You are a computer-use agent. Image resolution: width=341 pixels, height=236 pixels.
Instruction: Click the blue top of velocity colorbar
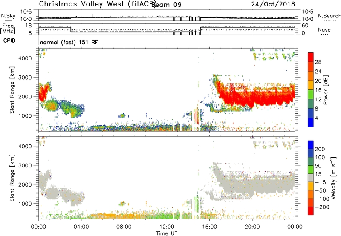pos(311,144)
